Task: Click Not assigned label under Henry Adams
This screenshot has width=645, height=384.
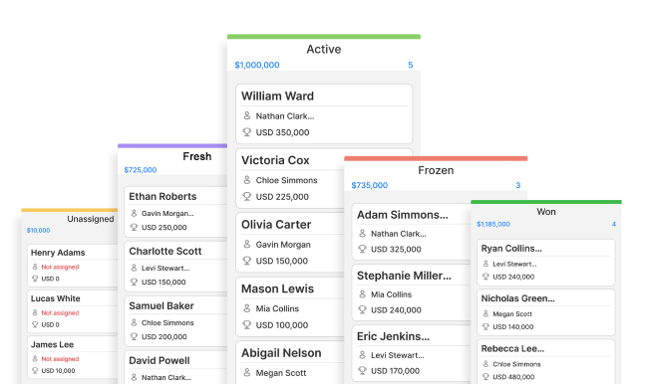Action: 60,267
